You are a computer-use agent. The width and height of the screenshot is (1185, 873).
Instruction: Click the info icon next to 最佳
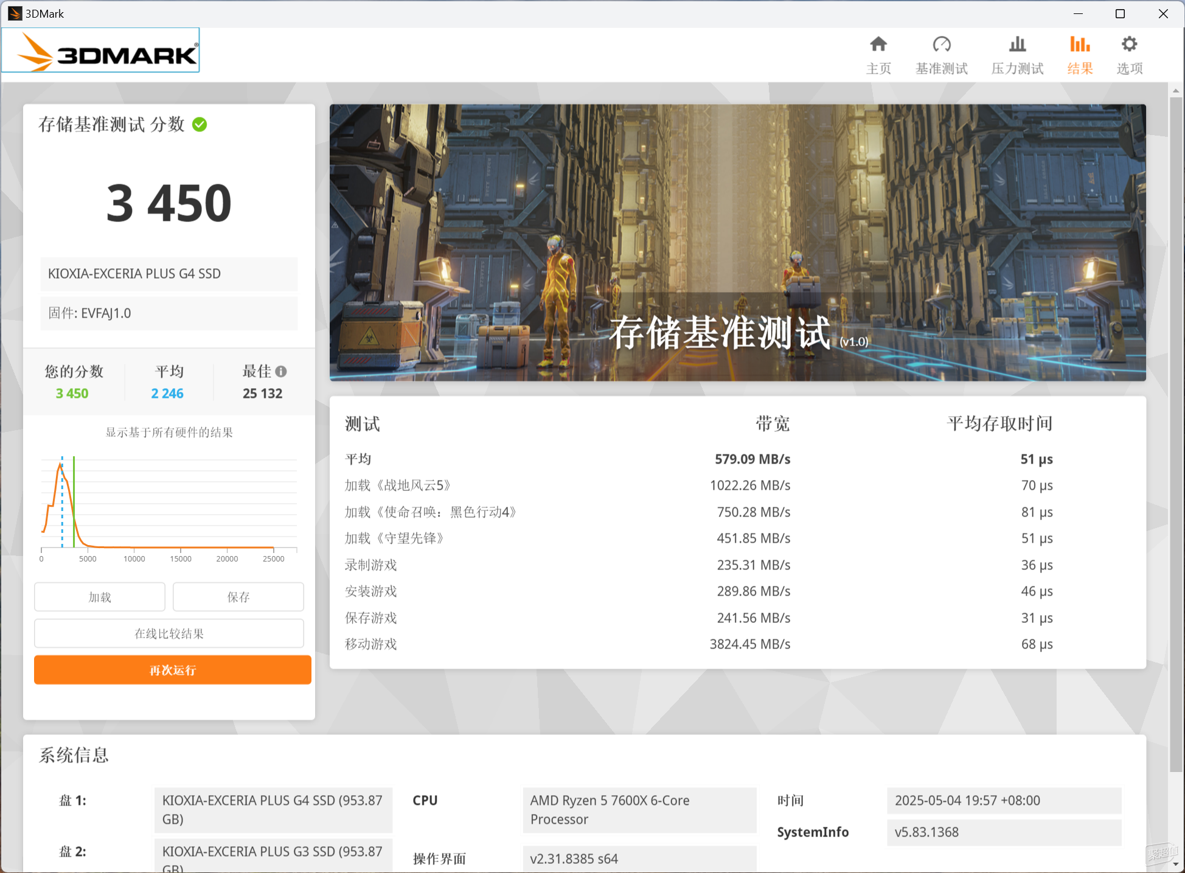coord(281,371)
